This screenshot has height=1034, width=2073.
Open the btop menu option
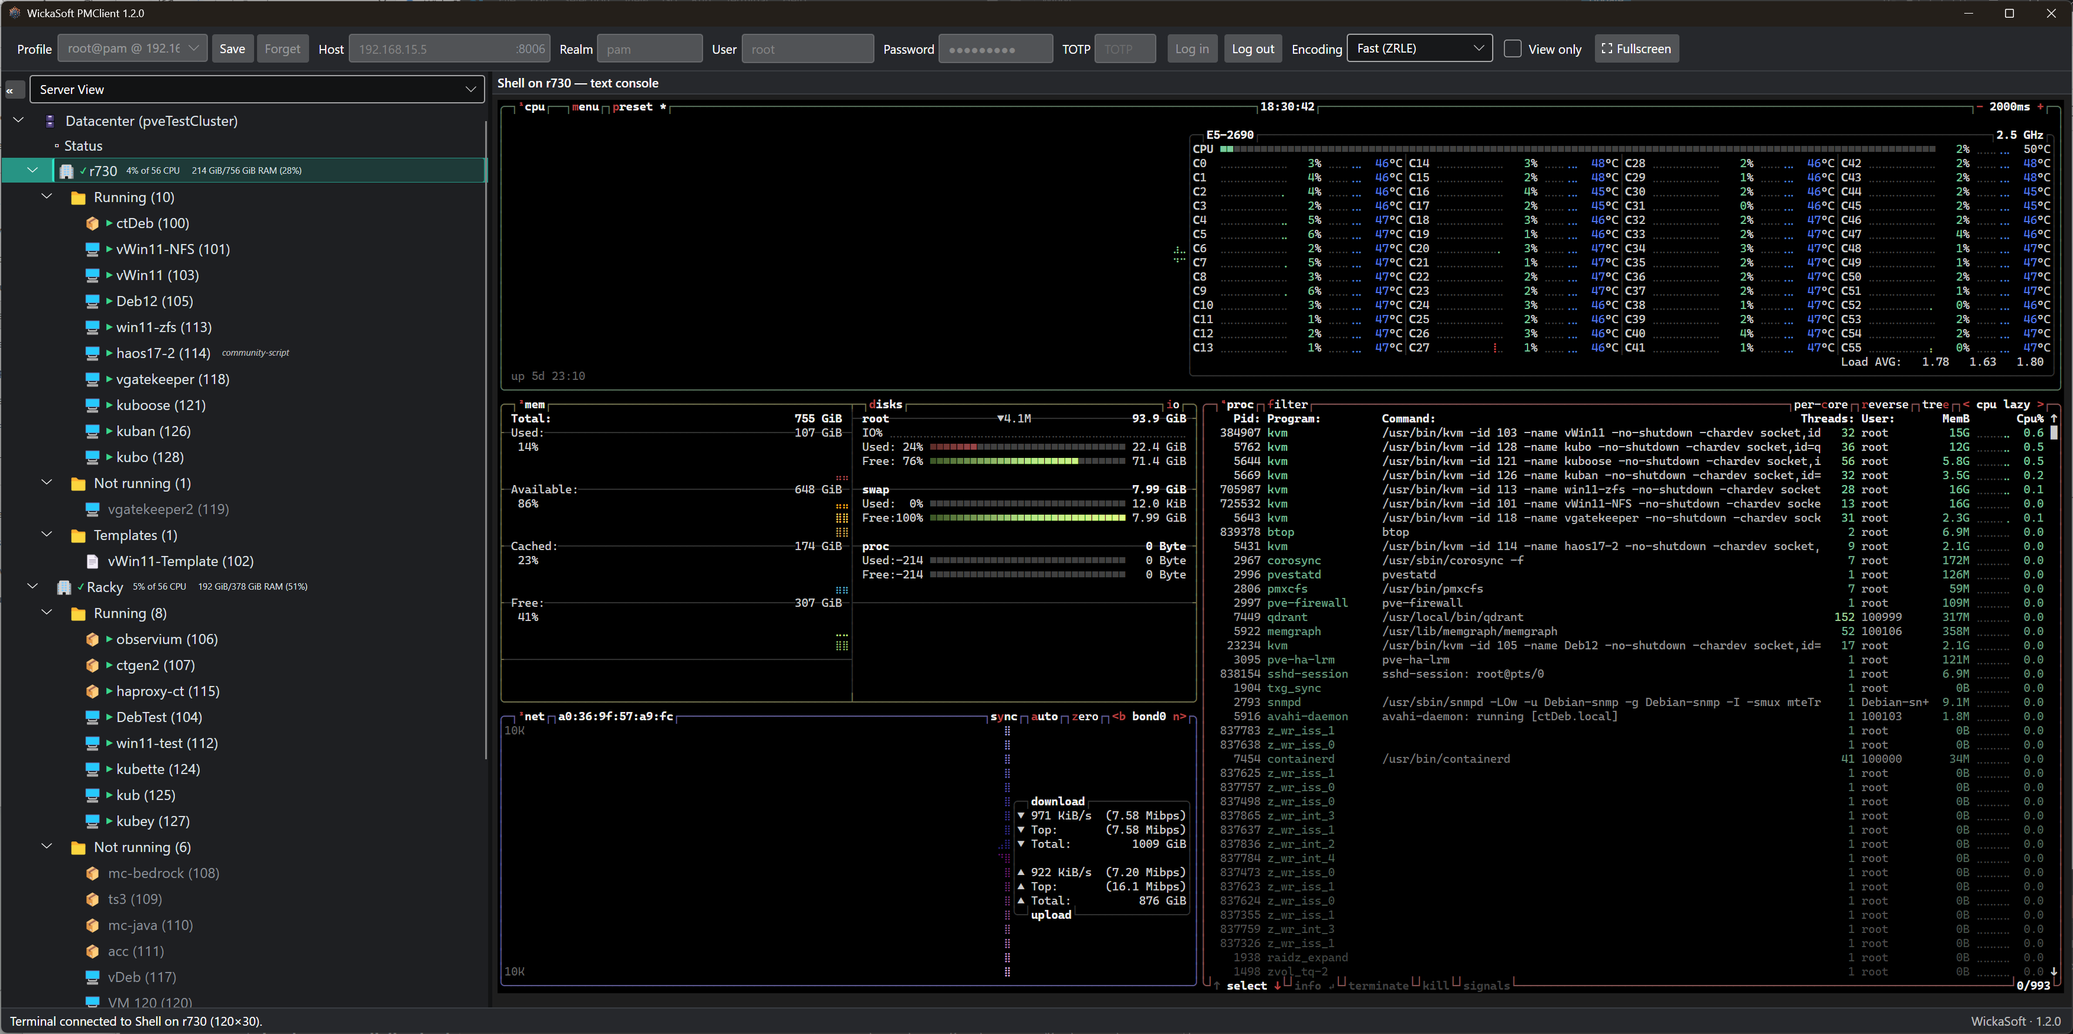pyautogui.click(x=585, y=107)
